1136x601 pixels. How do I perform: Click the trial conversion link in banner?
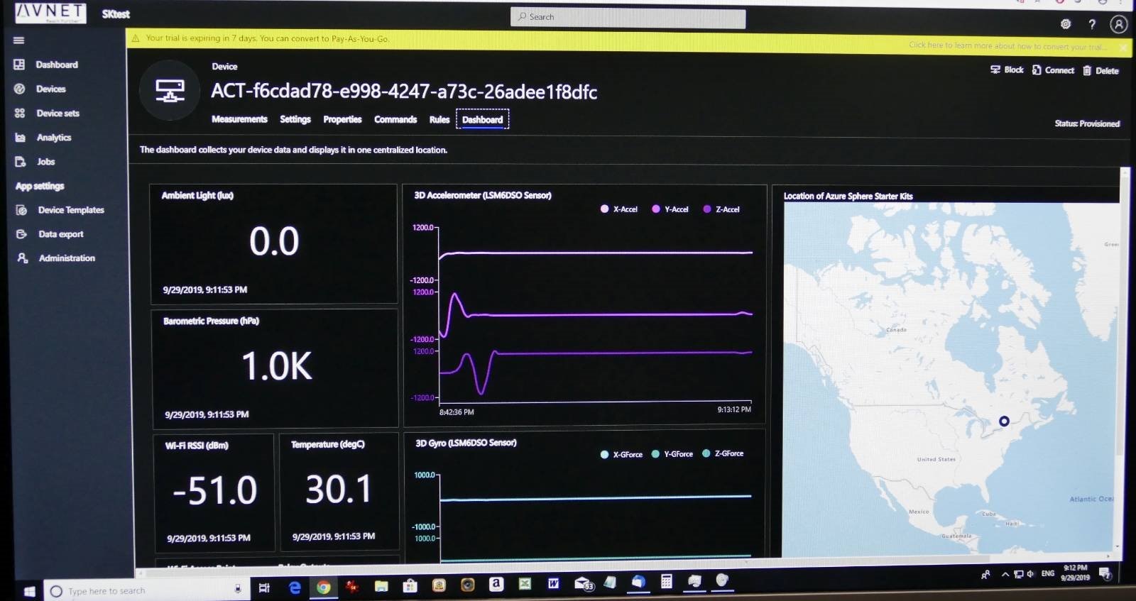click(1007, 46)
